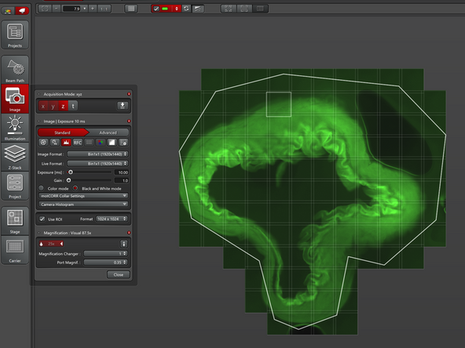This screenshot has height=348, width=465.
Task: Open the Projects panel in the sidebar
Action: (x=15, y=34)
